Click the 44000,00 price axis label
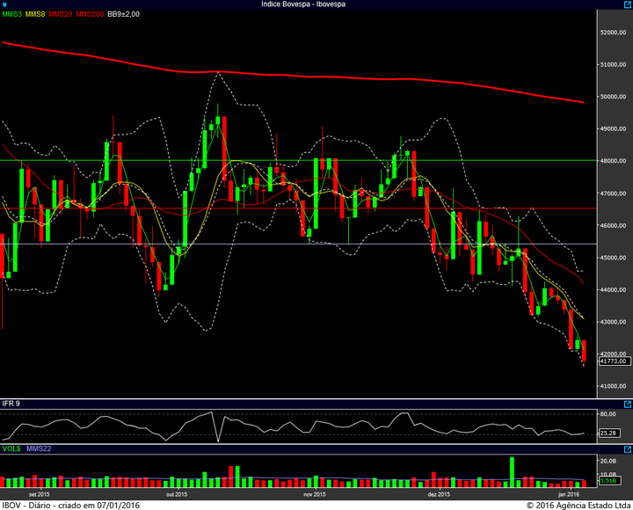Screen dimensions: 633x510 (614, 290)
